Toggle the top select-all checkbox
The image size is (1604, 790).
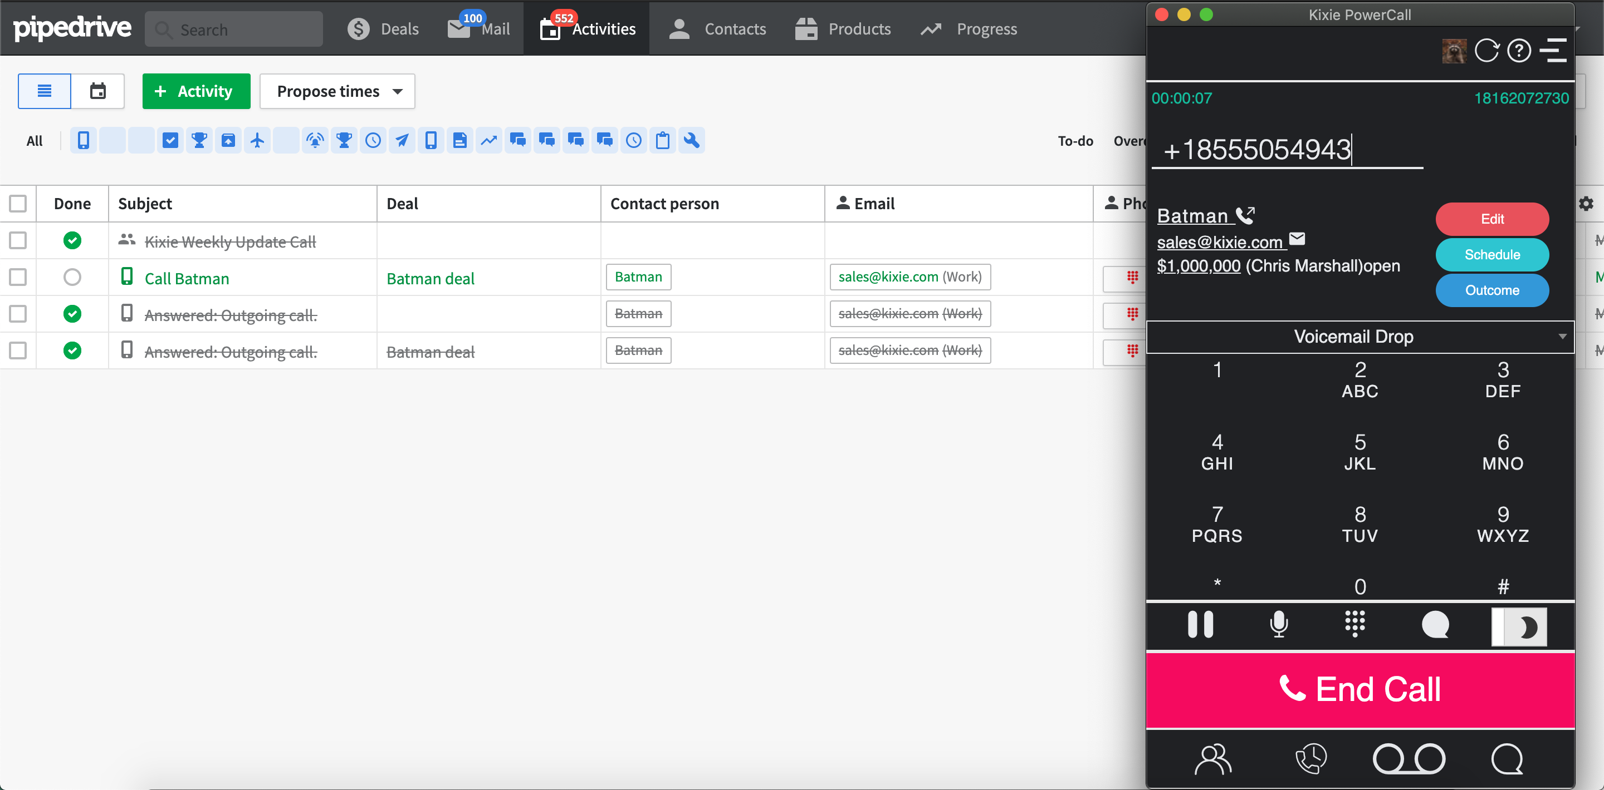pyautogui.click(x=18, y=204)
